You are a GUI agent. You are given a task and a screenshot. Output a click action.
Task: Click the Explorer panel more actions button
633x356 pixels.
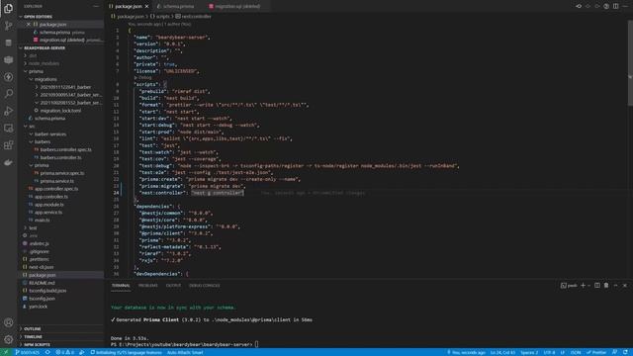96,6
